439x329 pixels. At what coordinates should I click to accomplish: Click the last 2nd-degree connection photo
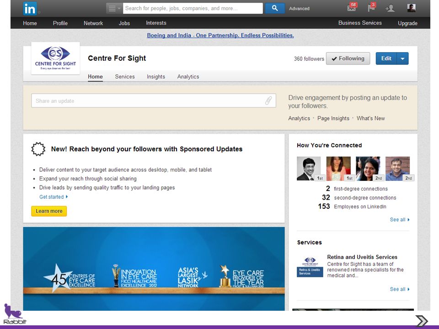pos(397,169)
